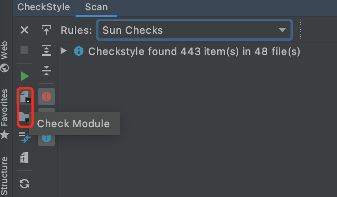Run the check with the green play icon
337x197 pixels.
tap(25, 76)
